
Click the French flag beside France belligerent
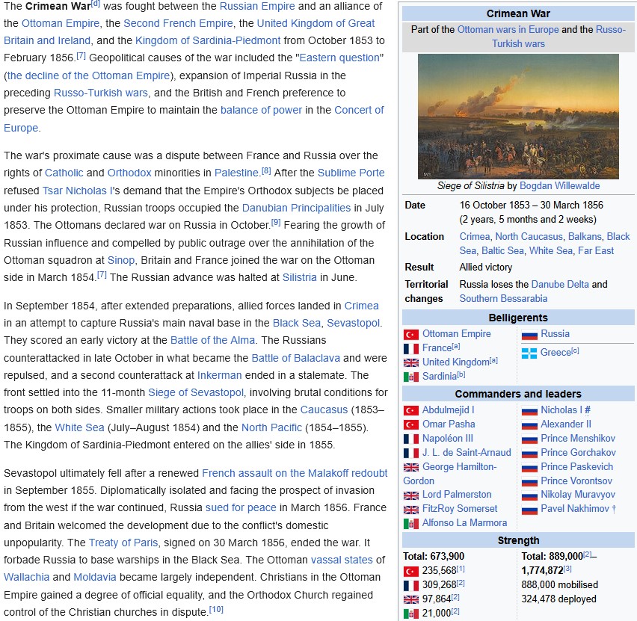point(410,348)
